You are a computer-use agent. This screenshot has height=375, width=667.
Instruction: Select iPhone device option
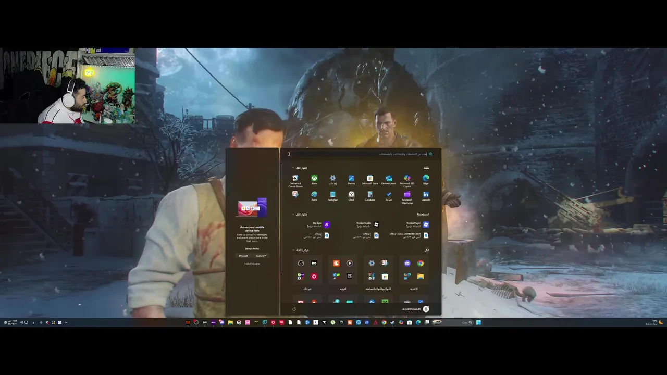pyautogui.click(x=243, y=256)
